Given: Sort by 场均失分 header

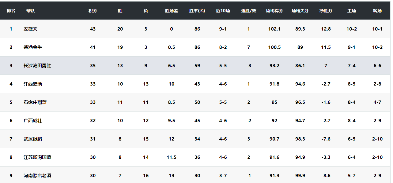Looking at the screenshot, I should pyautogui.click(x=300, y=11).
